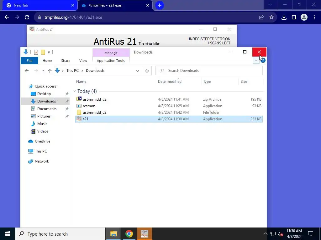Screen dimensions: 321x240
Task: Unpin Desktop using its pin icon
Action: tap(67, 94)
